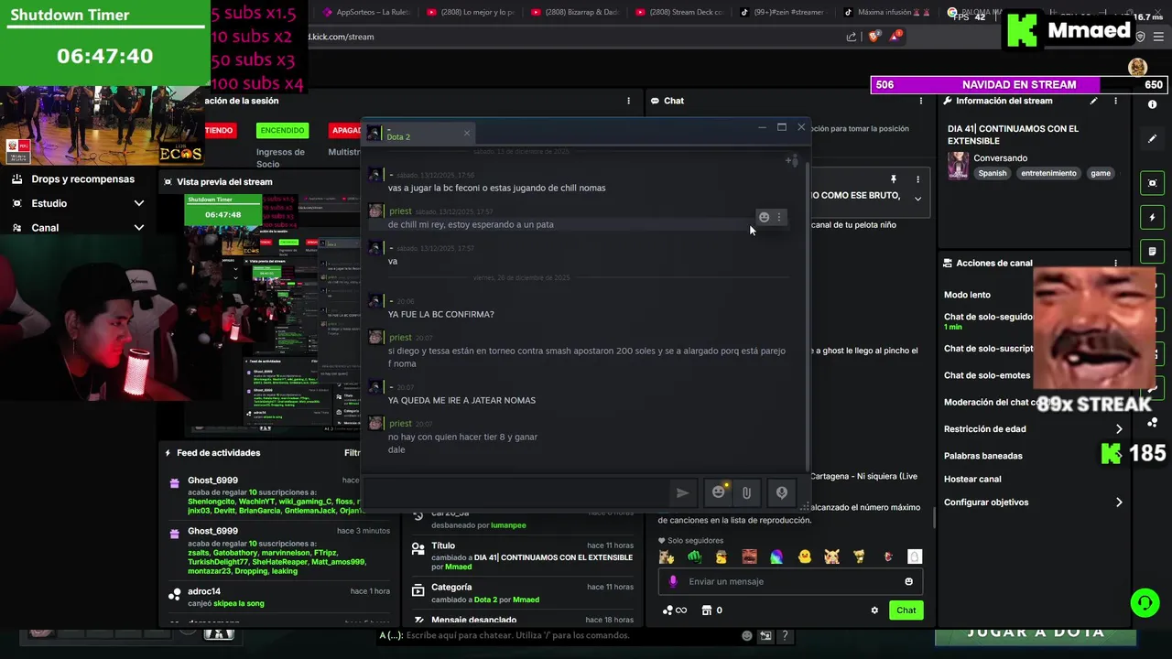Image resolution: width=1172 pixels, height=659 pixels.
Task: Click the reaction smiley beside priest's message
Action: pyautogui.click(x=764, y=217)
